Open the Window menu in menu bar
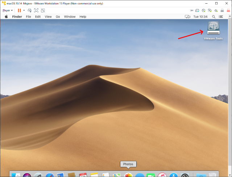232x177 pixels. (x=70, y=17)
